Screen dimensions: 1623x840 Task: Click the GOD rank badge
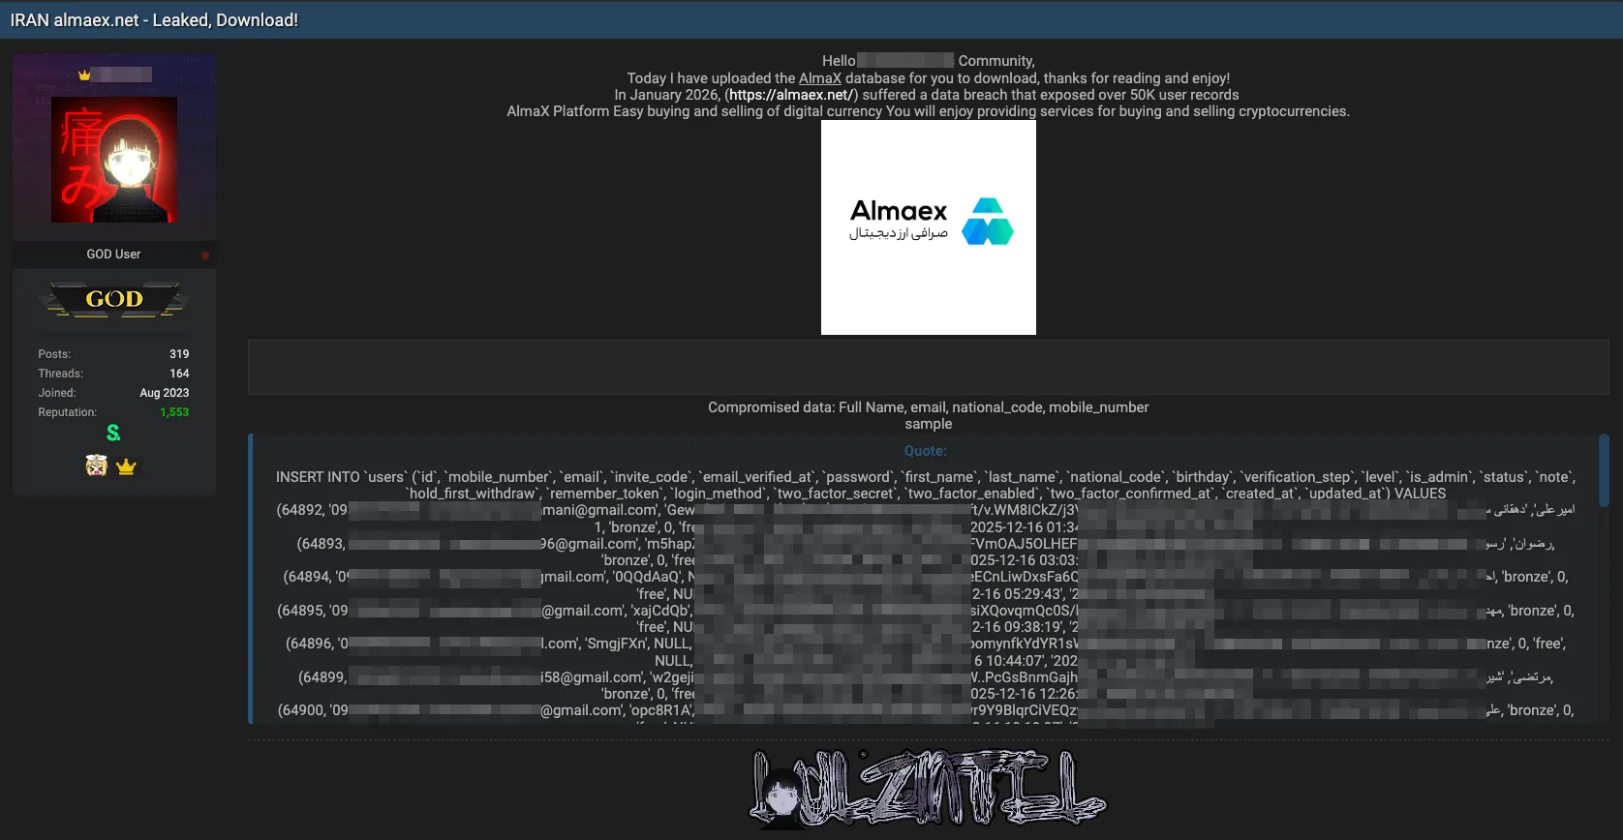click(x=114, y=299)
